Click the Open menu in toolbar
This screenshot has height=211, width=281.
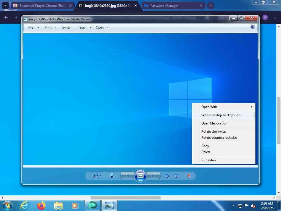(x=100, y=27)
